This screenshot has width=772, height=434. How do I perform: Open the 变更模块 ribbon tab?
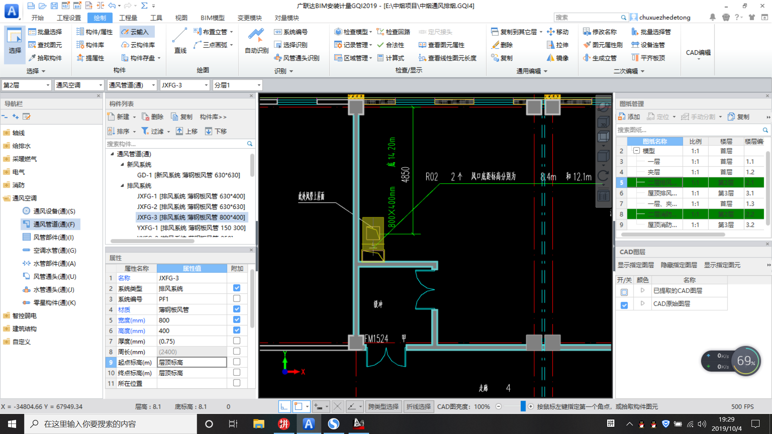[x=249, y=18]
